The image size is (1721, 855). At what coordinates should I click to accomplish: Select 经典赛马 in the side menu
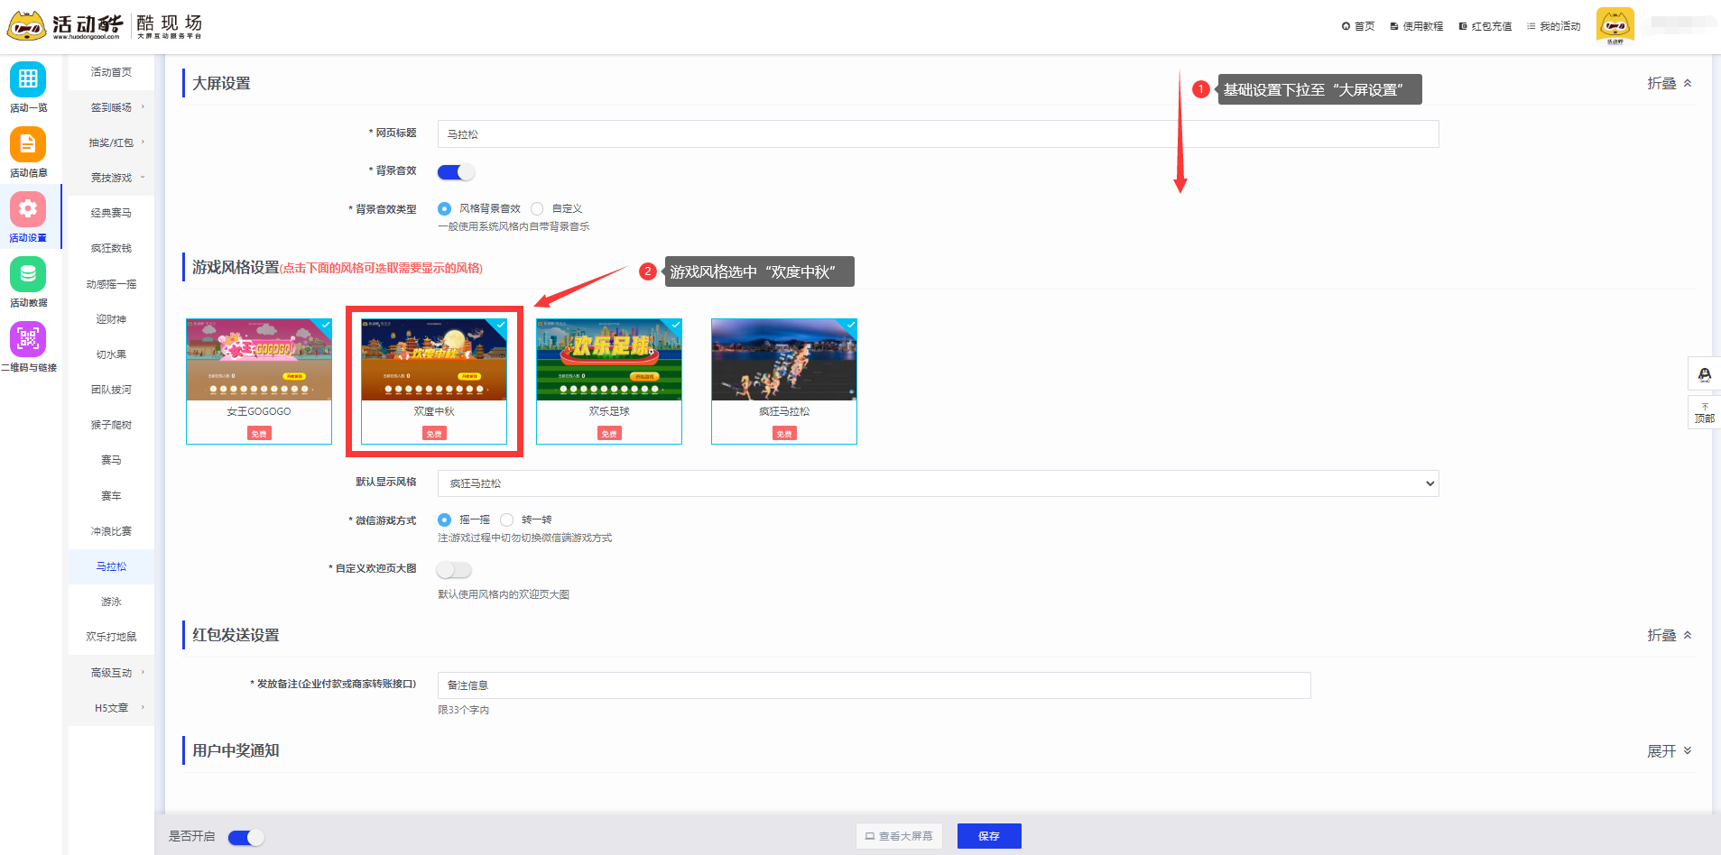pos(111,213)
